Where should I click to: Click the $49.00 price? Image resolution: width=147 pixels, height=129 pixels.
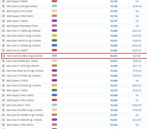(137, 56)
